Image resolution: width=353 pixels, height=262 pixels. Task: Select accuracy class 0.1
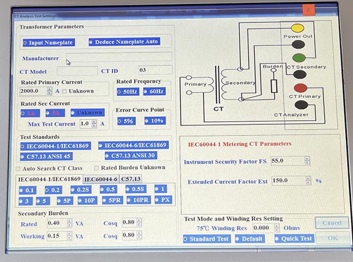pyautogui.click(x=28, y=190)
